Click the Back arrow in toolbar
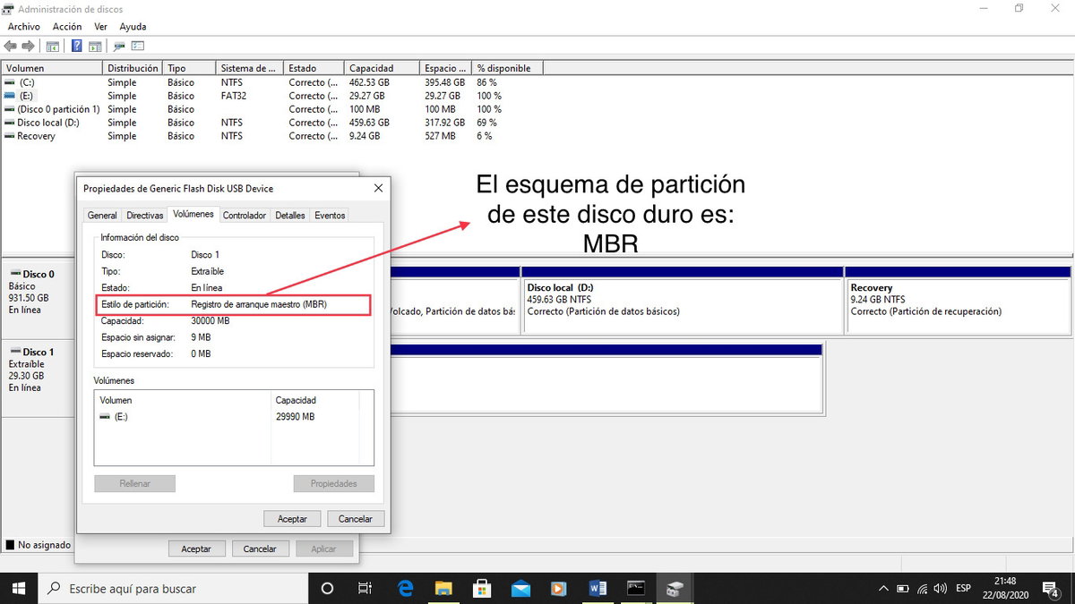Image resolution: width=1075 pixels, height=604 pixels. click(10, 46)
